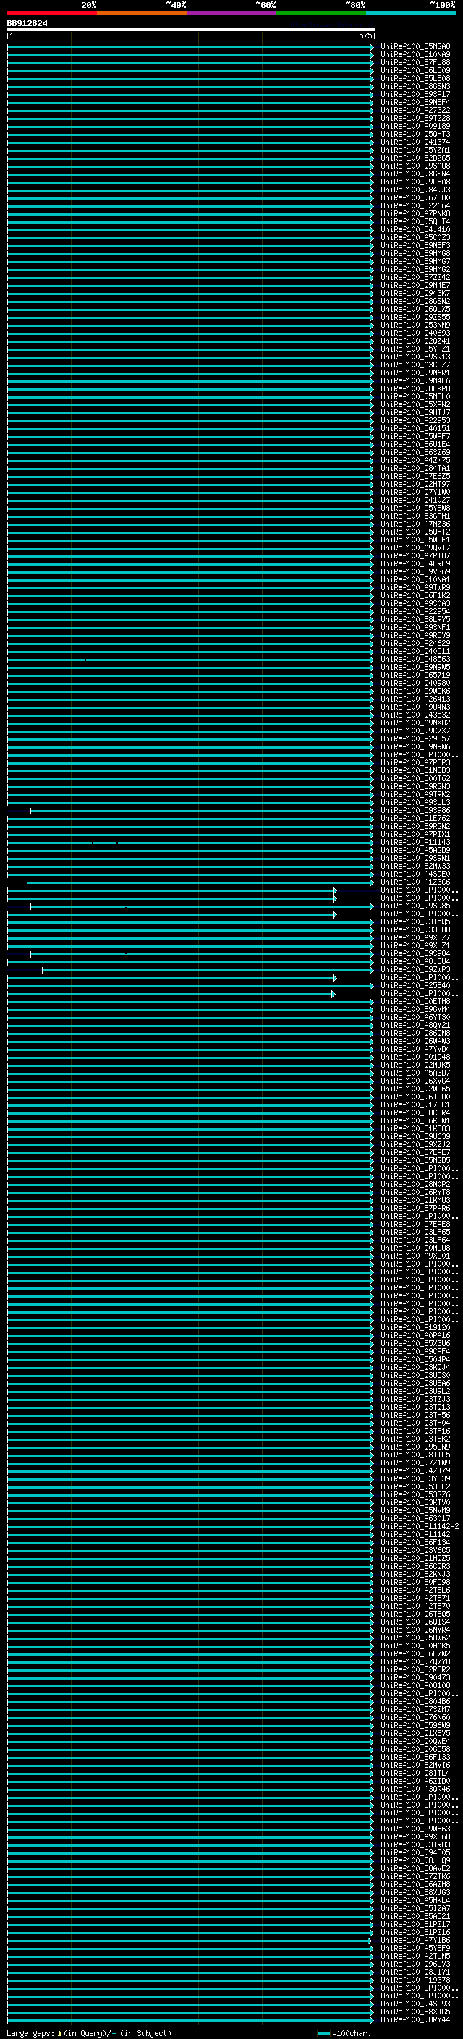Open hit UniRef100_P27322
Screen dimensions: 463x2039
pyautogui.click(x=415, y=110)
